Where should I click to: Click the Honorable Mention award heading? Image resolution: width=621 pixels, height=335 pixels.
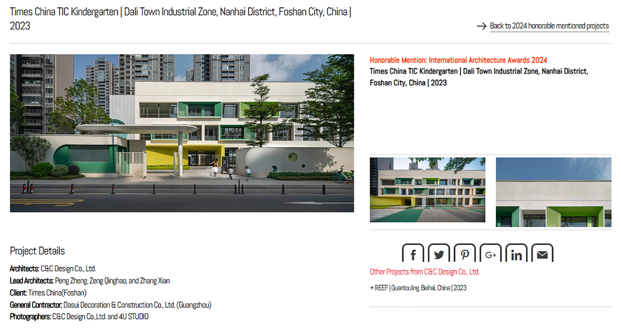[458, 60]
